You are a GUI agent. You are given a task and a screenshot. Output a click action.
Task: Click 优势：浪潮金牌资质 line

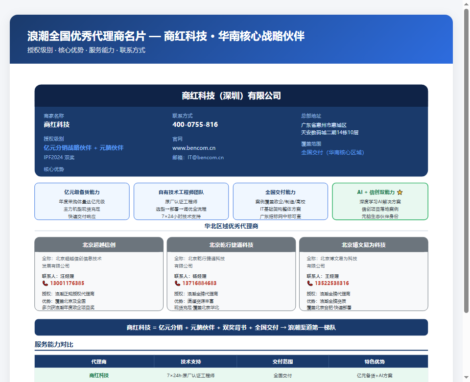click(x=327, y=301)
